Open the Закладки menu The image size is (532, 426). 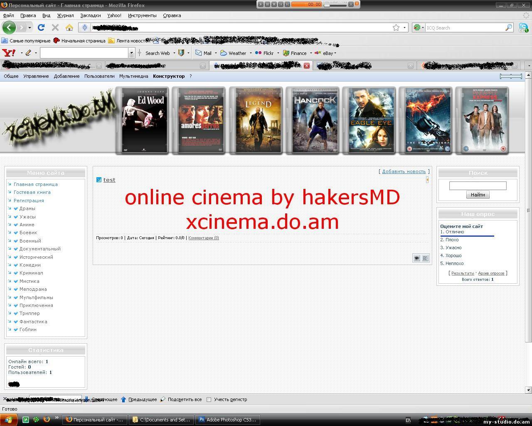pos(90,15)
